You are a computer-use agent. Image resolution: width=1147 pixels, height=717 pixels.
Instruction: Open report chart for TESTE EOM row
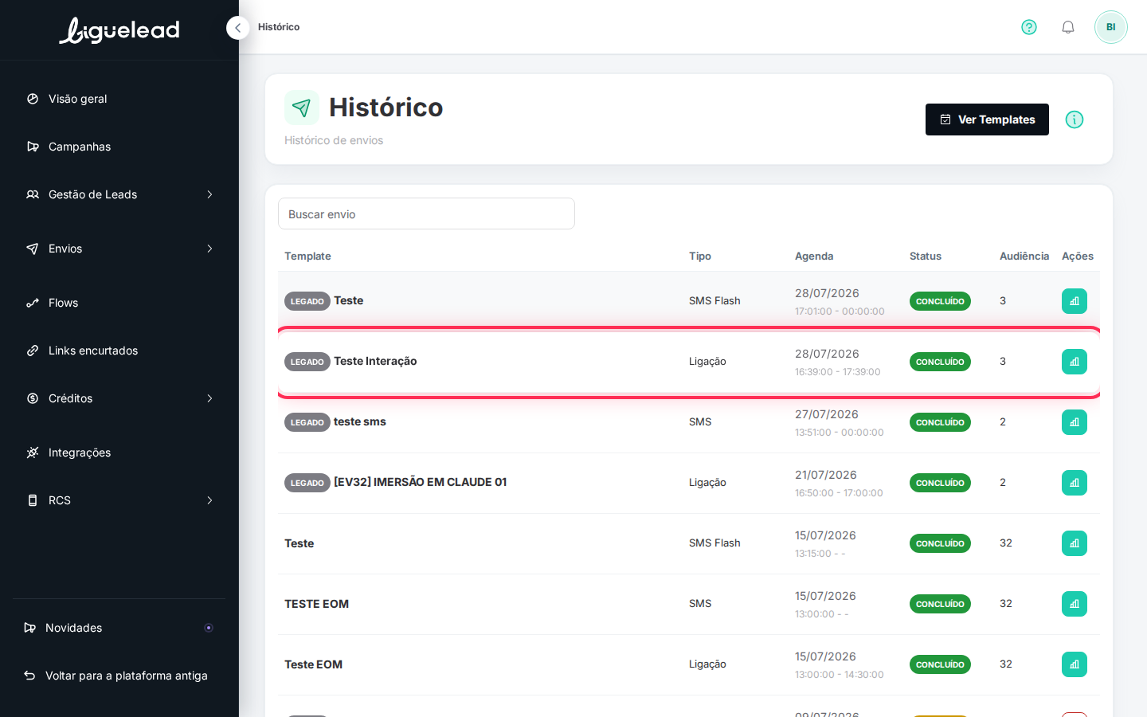coord(1075,604)
